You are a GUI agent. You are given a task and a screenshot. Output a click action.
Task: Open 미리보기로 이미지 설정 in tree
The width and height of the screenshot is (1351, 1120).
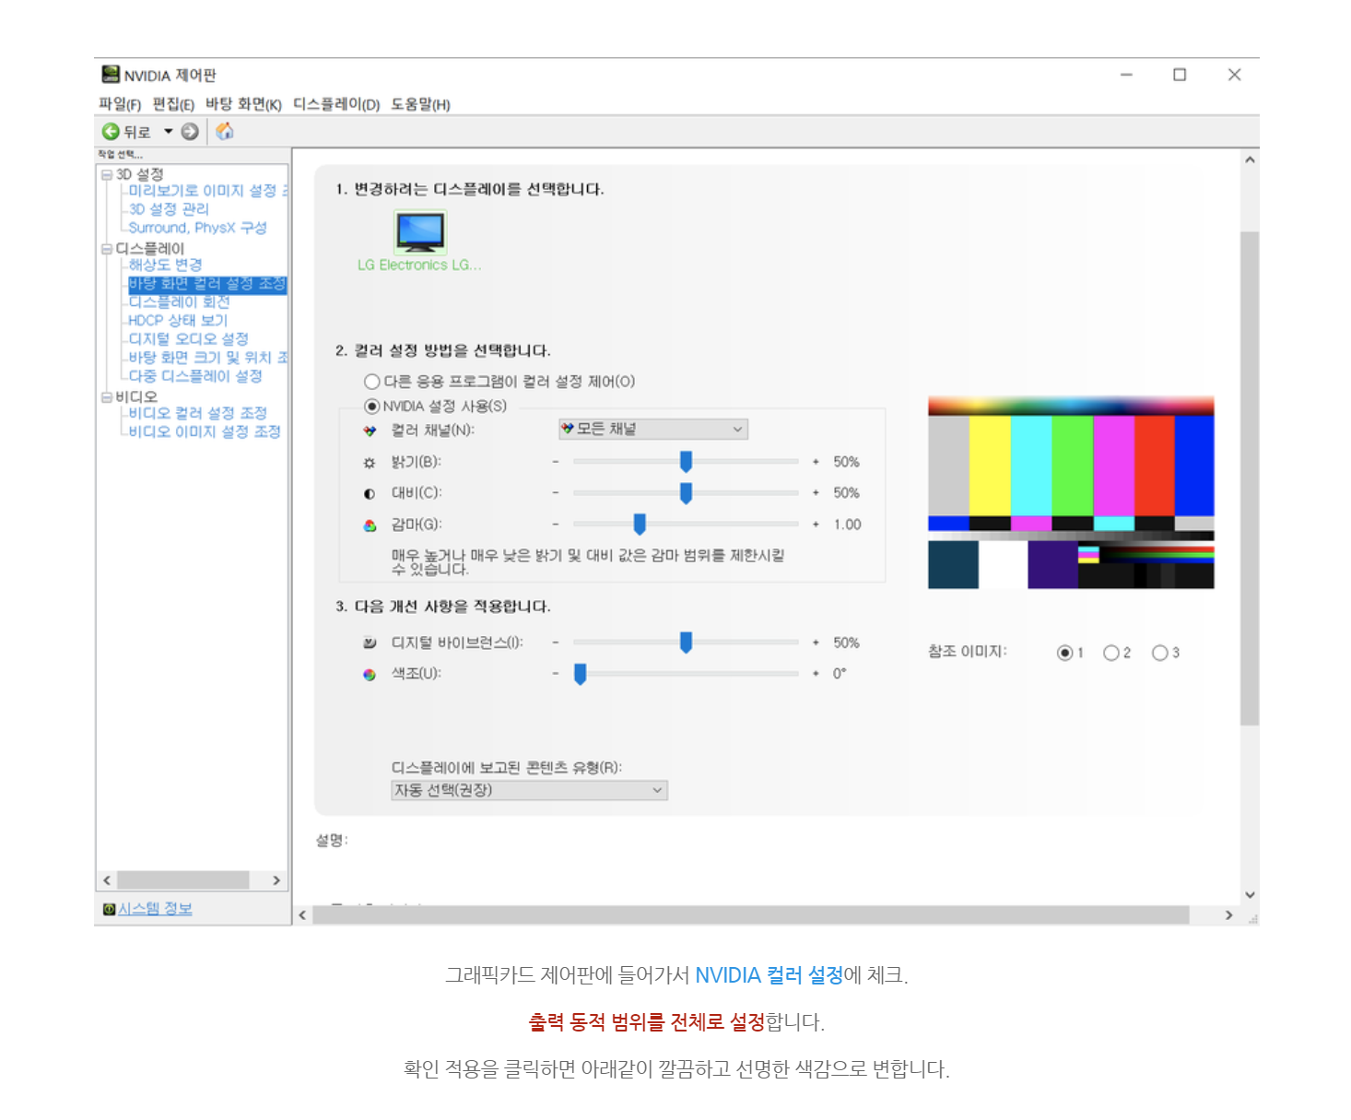pyautogui.click(x=208, y=191)
